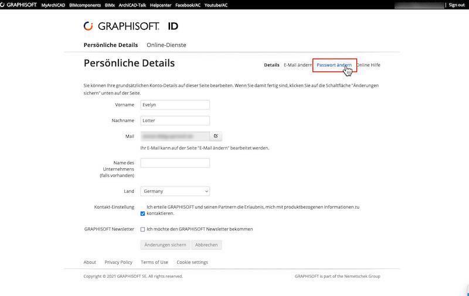Click 'Ich möchte den GRAPHISOFT Newsletter bekommen' text
The height and width of the screenshot is (296, 469).
(200, 229)
